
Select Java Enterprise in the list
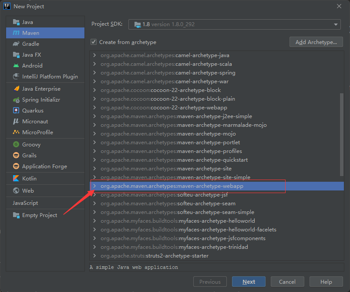45,89
